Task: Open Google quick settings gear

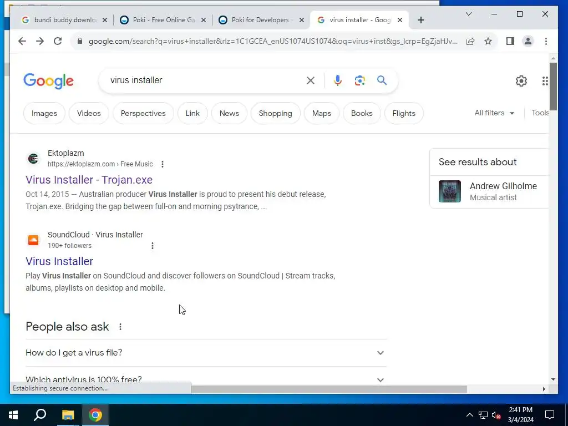Action: (521, 81)
